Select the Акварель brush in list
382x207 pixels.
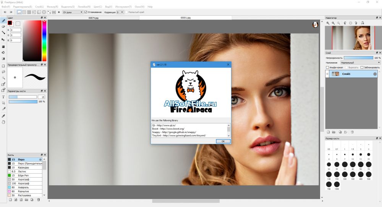pyautogui.click(x=24, y=187)
